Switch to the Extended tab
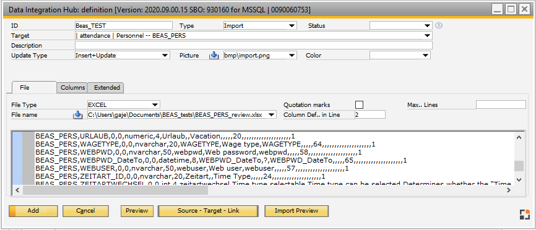The image size is (536, 230). tap(106, 88)
